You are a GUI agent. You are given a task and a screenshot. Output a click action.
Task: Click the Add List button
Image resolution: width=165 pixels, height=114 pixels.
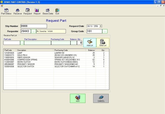pos(90,43)
